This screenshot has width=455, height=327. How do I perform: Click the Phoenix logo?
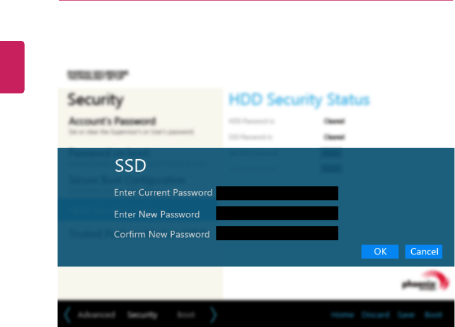click(423, 282)
